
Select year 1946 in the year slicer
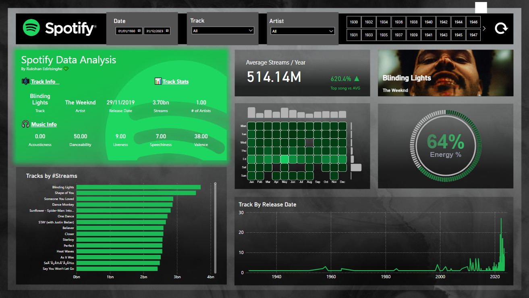(473, 22)
